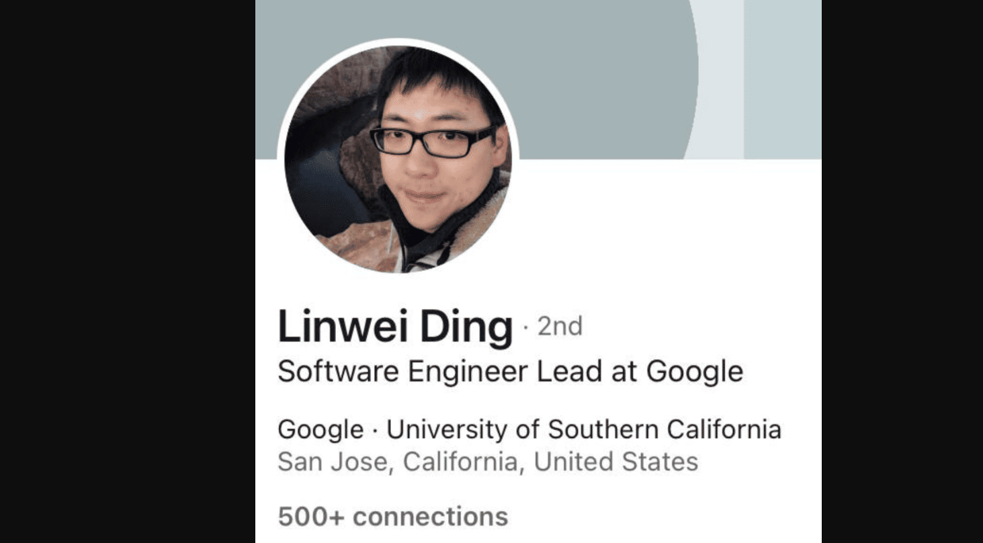Click black margin right of profile card

point(902,271)
